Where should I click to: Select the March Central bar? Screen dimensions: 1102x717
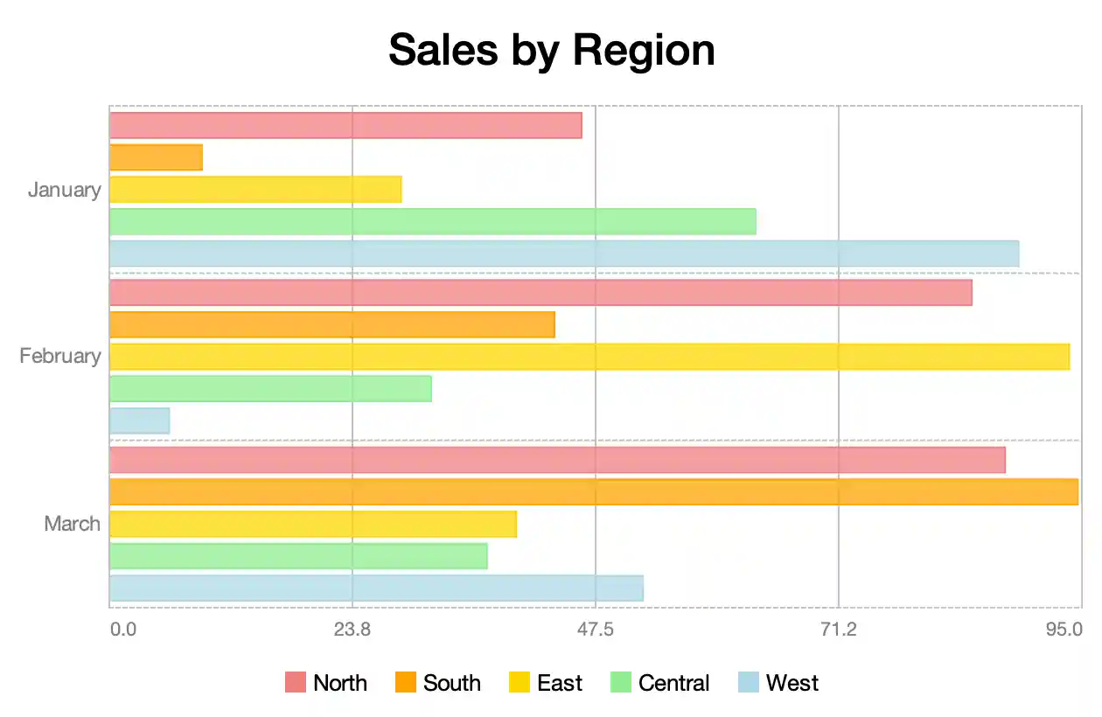298,556
